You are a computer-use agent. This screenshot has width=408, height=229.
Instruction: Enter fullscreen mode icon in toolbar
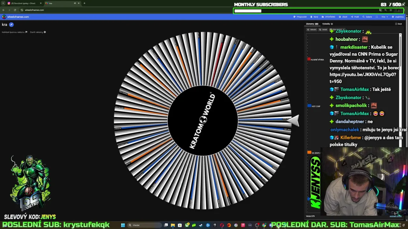coord(377,17)
